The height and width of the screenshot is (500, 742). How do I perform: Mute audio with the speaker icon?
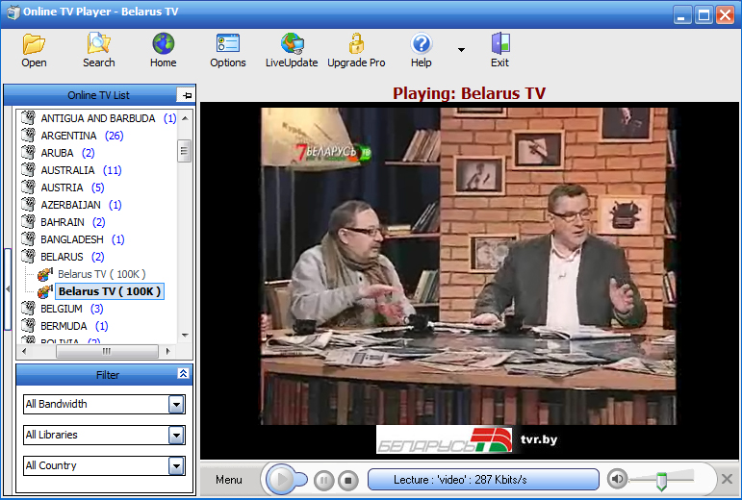[x=617, y=479]
